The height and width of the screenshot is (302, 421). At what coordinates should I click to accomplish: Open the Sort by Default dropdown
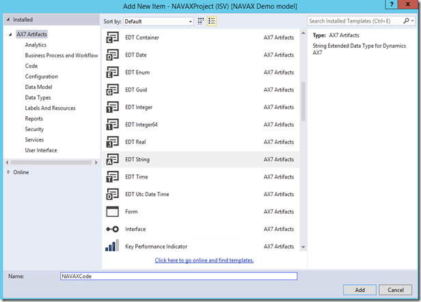click(x=158, y=21)
